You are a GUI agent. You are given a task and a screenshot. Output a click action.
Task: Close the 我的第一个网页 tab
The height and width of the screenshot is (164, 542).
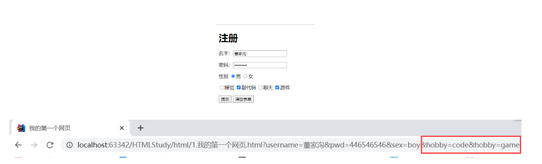click(x=121, y=128)
